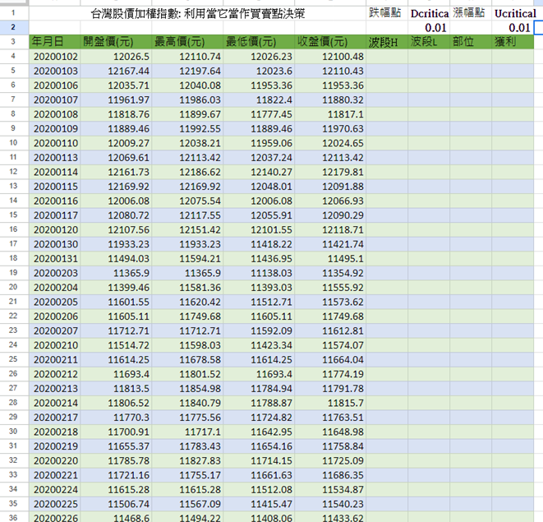The height and width of the screenshot is (522, 543).
Task: Click date cell 20200102
Action: coord(55,57)
